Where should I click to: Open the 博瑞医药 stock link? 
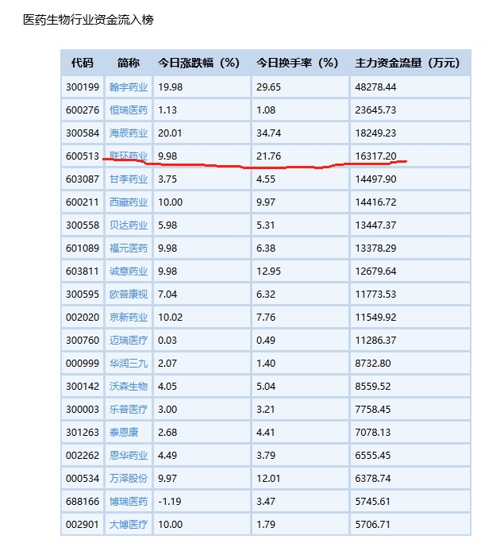129,502
